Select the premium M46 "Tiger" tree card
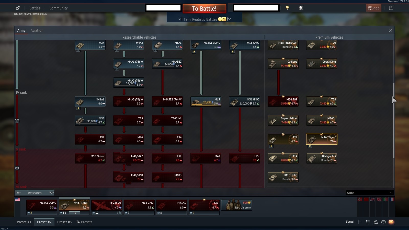Viewport: 409px width, 230px height. coord(322,139)
